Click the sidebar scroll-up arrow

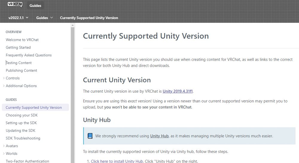72,25
